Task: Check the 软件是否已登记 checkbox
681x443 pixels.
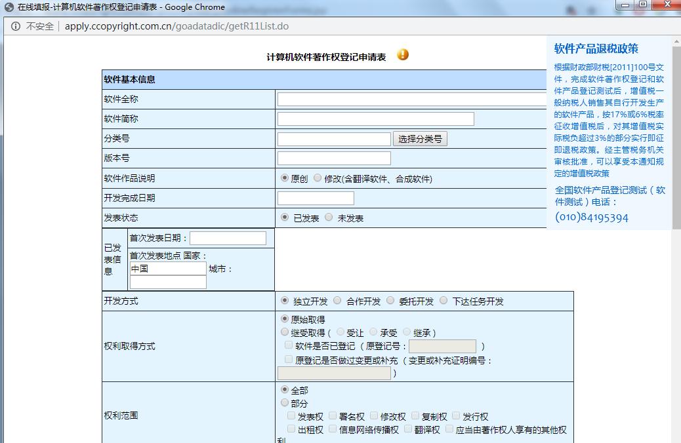Action: [x=288, y=345]
